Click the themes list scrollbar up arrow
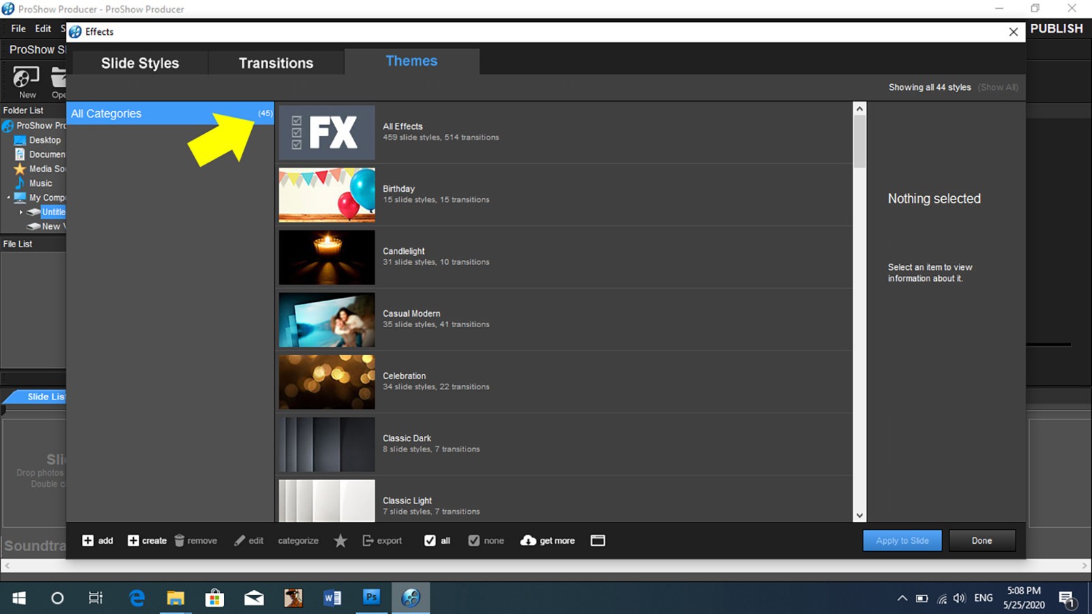This screenshot has width=1092, height=614. click(x=860, y=109)
